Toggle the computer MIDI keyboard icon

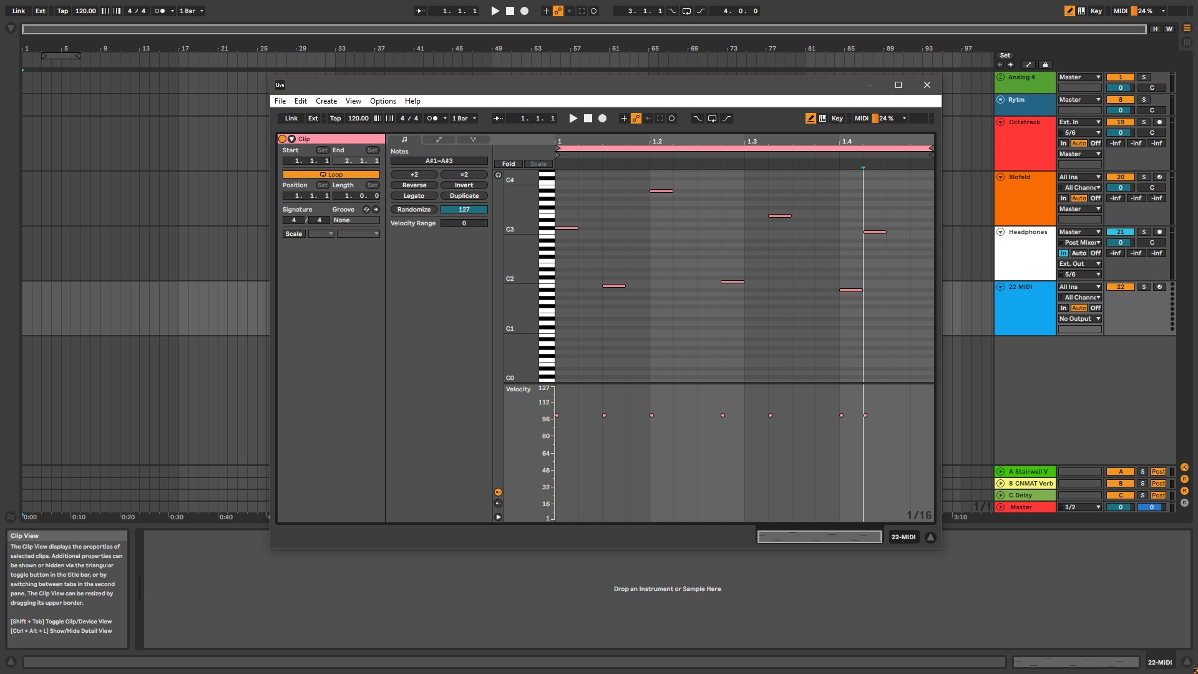tap(822, 119)
